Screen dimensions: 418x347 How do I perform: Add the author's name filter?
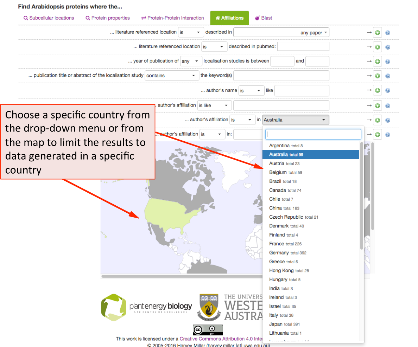click(378, 90)
